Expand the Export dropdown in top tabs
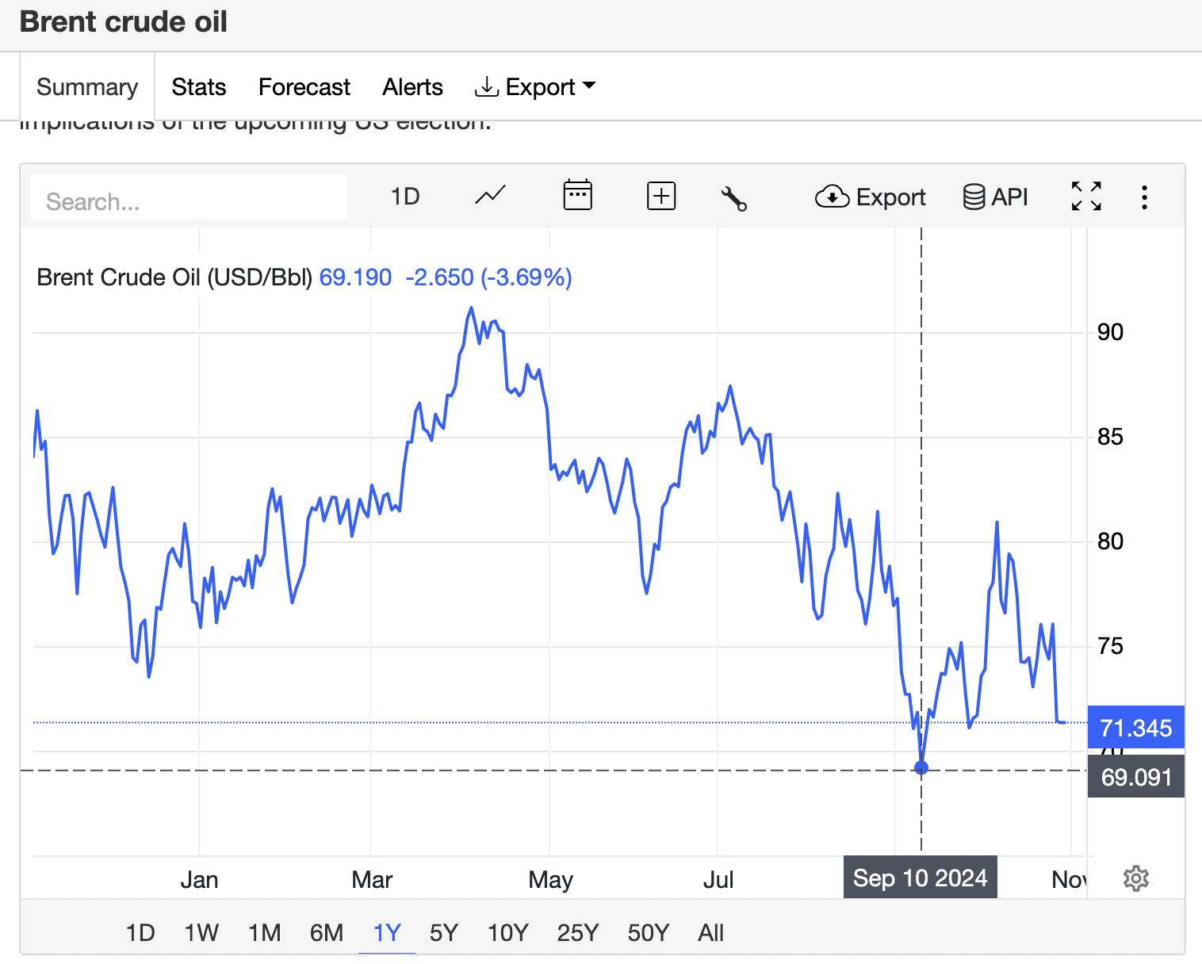The height and width of the screenshot is (964, 1202). (535, 86)
